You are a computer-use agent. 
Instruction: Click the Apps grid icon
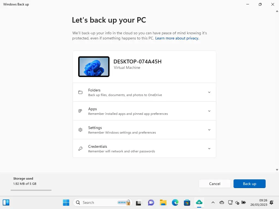click(80, 111)
